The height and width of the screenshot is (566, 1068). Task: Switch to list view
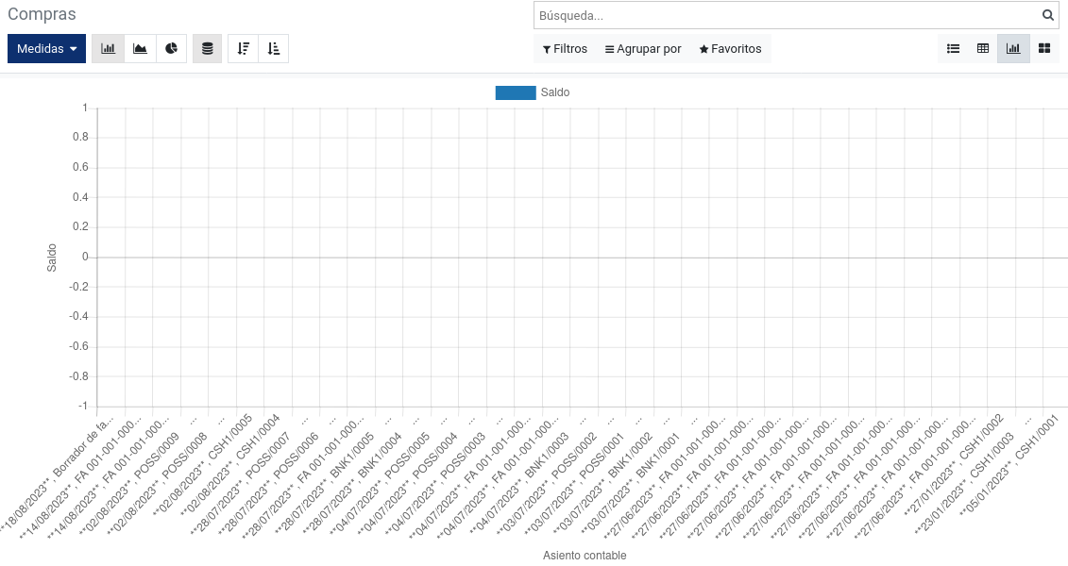(x=953, y=48)
